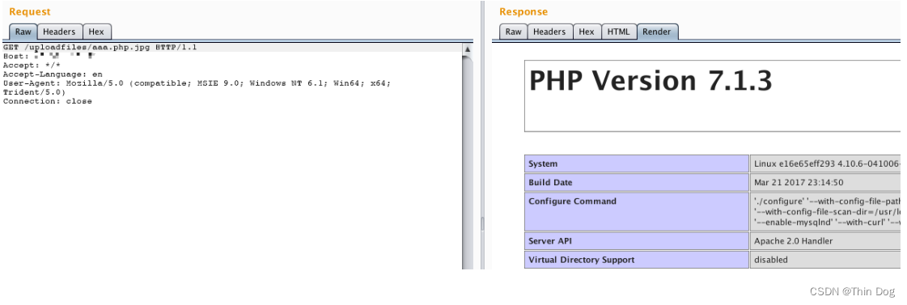Click the Configure Command row label
907x305 pixels.
coord(636,212)
